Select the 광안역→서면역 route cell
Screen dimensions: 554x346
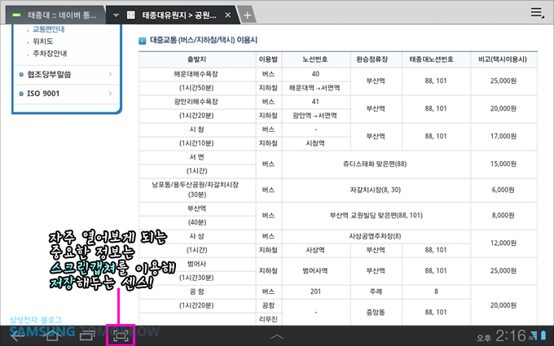[315, 116]
